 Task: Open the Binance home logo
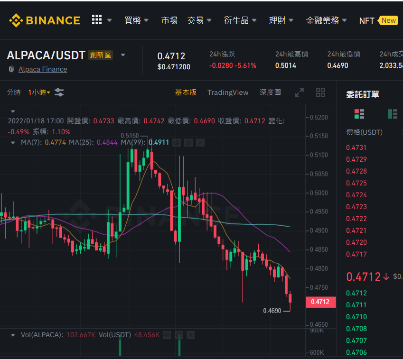point(45,20)
